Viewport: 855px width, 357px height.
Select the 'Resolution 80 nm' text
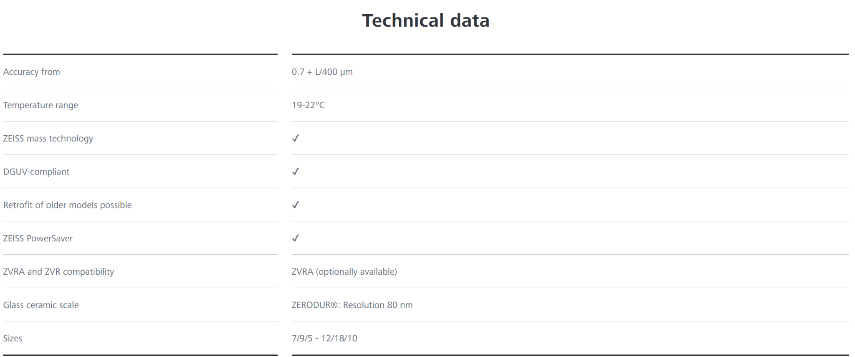pos(378,305)
